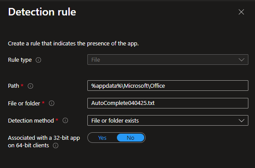255x168 pixels.
Task: Select Yes for 32-bit app association
Action: (x=102, y=138)
